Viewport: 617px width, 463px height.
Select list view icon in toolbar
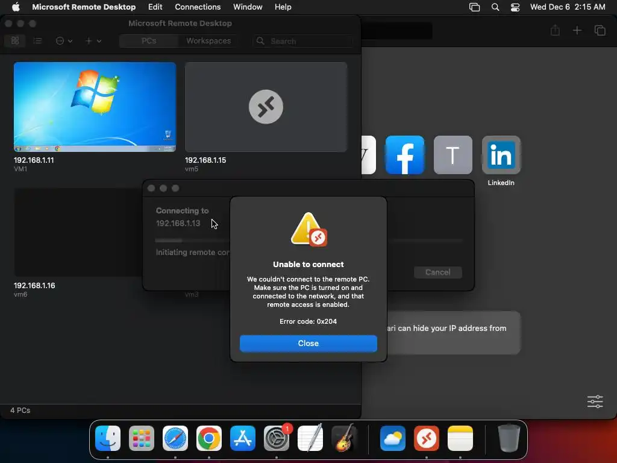(x=37, y=40)
